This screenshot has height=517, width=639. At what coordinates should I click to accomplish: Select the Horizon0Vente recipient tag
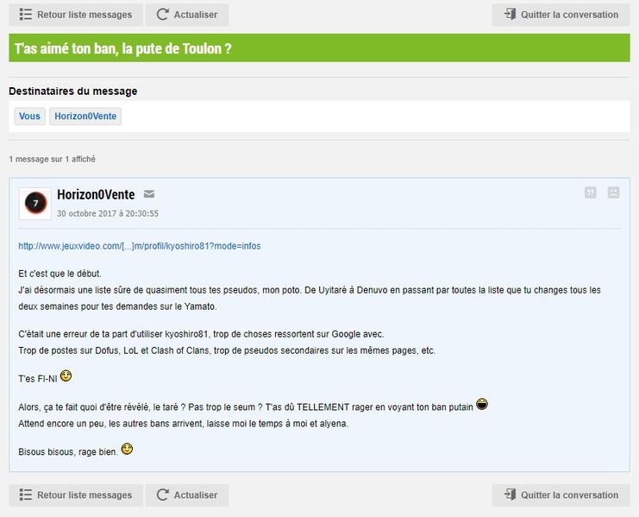click(85, 117)
